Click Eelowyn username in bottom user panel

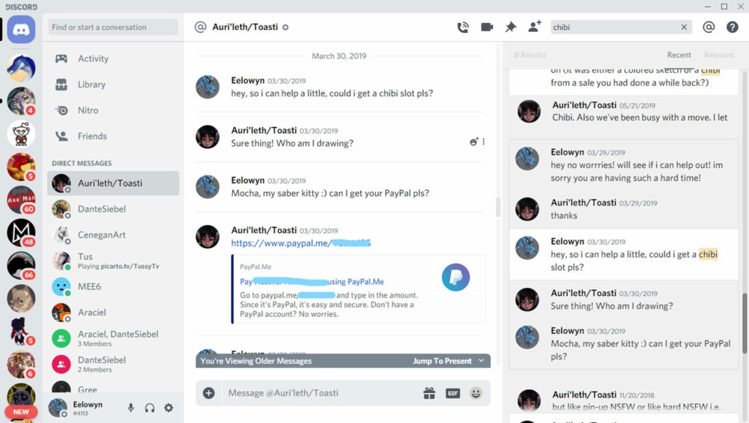pos(88,404)
